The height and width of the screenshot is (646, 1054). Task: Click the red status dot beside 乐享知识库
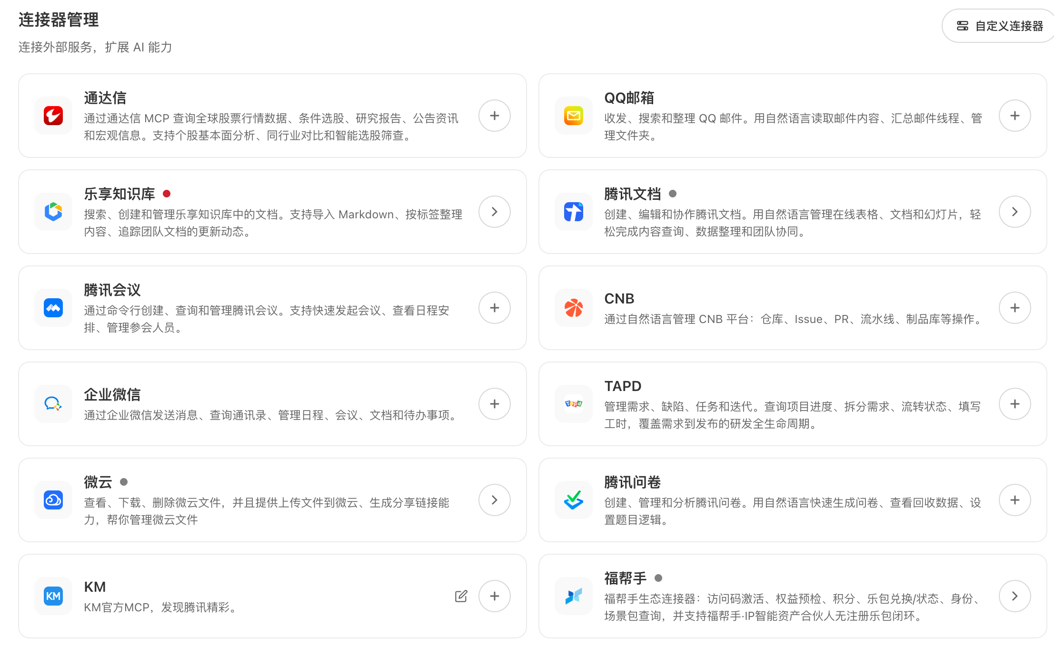pos(167,194)
